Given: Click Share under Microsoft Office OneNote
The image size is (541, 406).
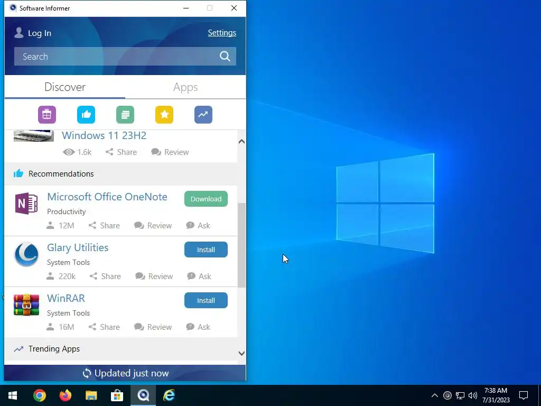Looking at the screenshot, I should pyautogui.click(x=104, y=225).
